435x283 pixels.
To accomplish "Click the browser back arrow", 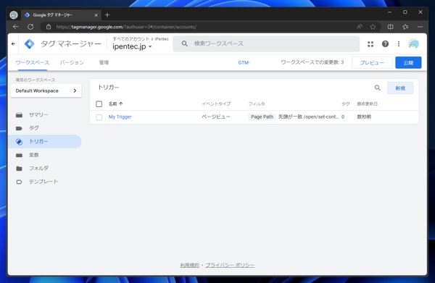I will point(15,27).
